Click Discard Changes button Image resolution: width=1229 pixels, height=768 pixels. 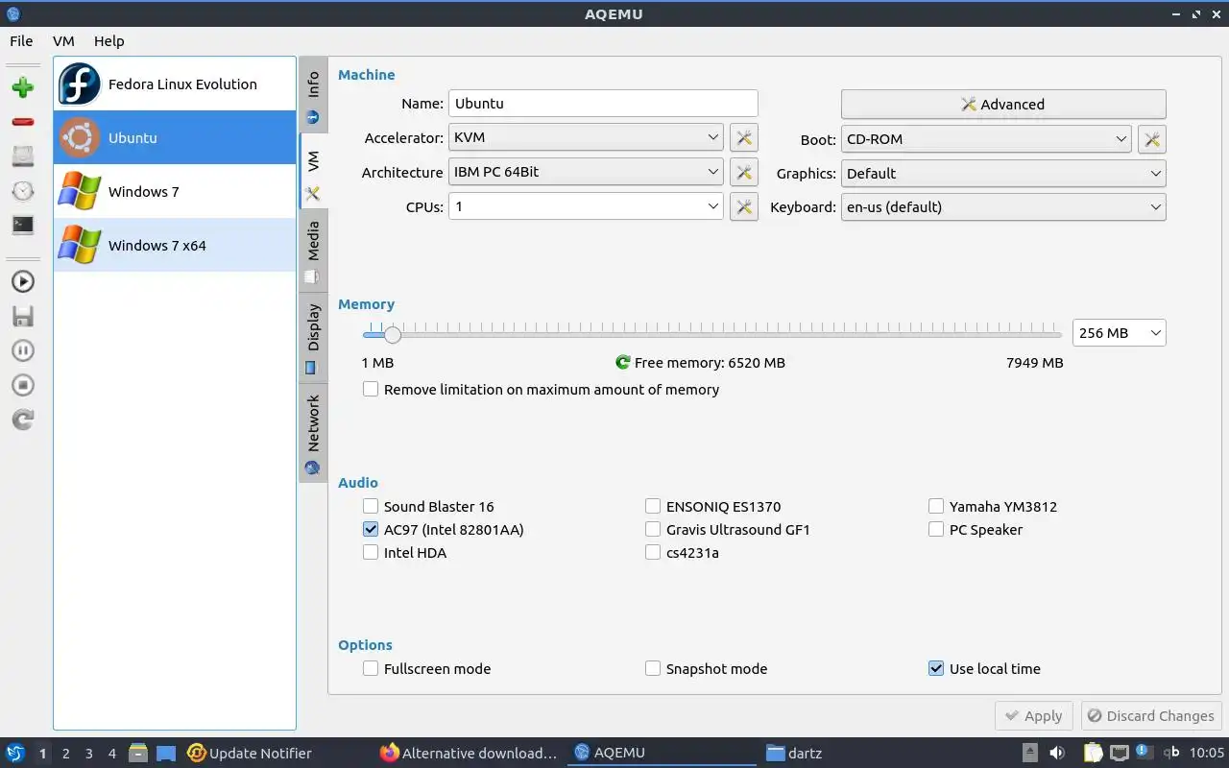point(1151,716)
